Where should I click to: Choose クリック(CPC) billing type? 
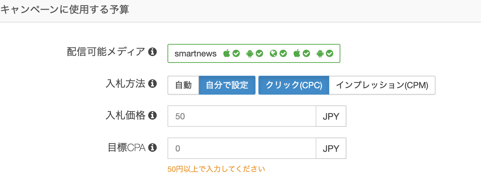pos(294,85)
